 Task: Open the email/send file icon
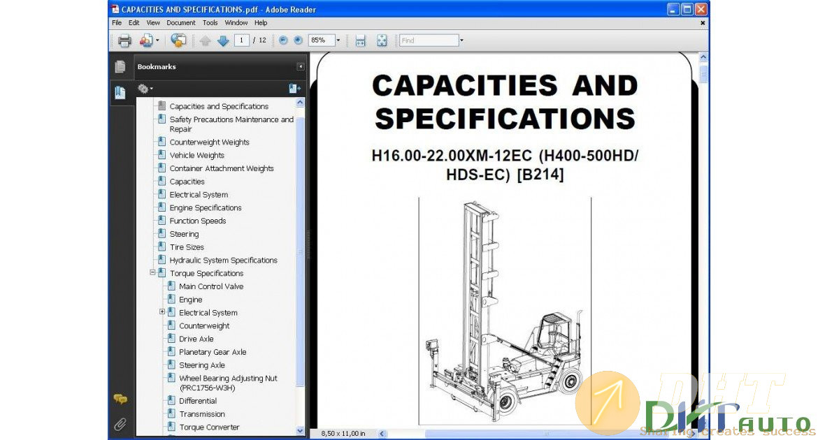pyautogui.click(x=178, y=40)
